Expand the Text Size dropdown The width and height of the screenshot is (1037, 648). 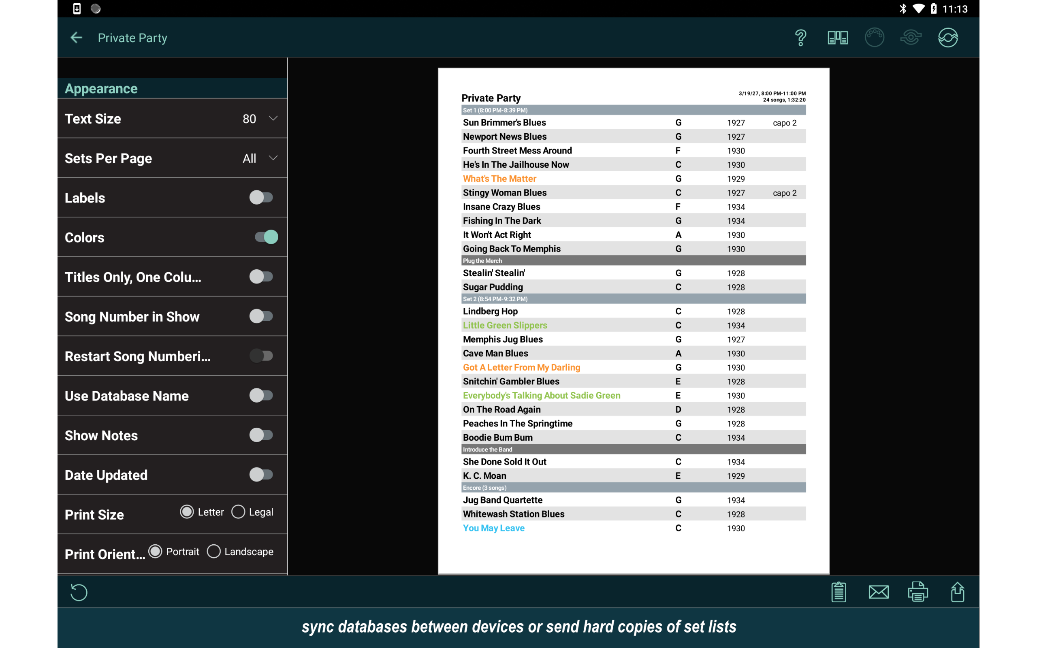(260, 118)
